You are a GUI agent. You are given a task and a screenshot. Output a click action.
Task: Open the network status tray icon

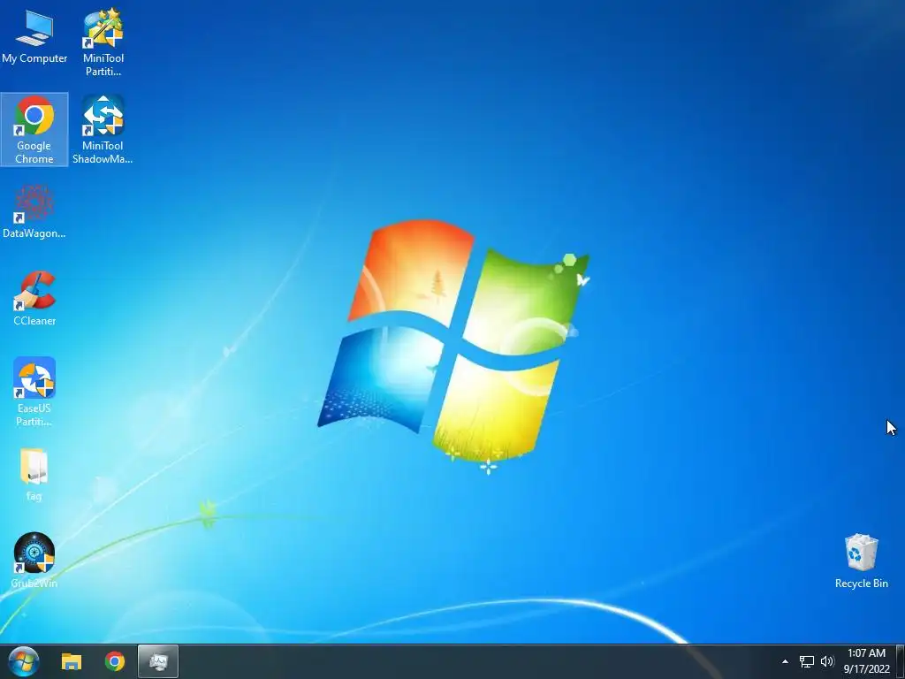pos(806,661)
